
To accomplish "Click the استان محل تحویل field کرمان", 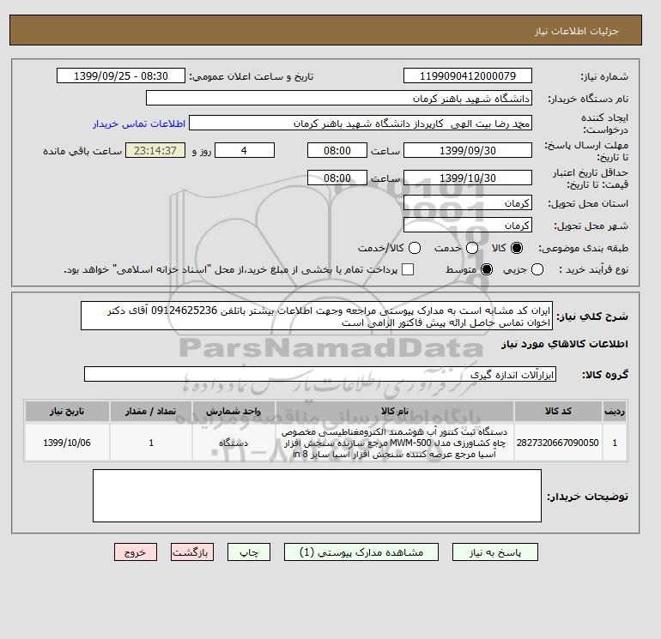I will point(468,203).
